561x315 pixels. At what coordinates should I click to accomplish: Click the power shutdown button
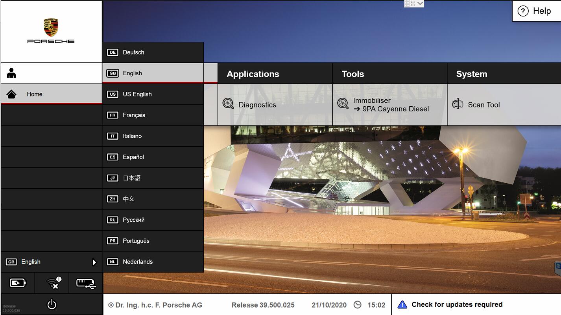click(x=52, y=304)
